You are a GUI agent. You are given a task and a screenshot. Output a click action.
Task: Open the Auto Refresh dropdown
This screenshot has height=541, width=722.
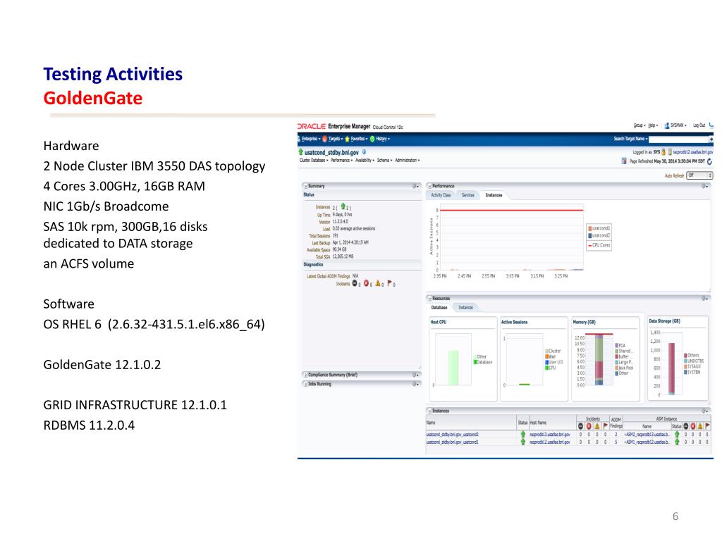click(699, 175)
